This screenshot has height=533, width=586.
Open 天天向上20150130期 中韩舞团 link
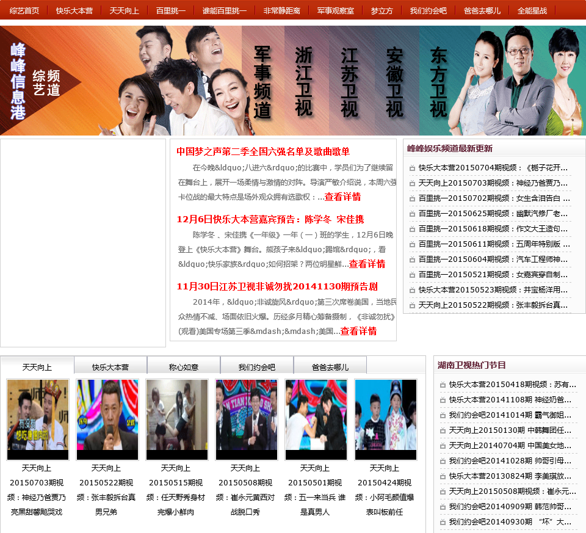(x=510, y=430)
